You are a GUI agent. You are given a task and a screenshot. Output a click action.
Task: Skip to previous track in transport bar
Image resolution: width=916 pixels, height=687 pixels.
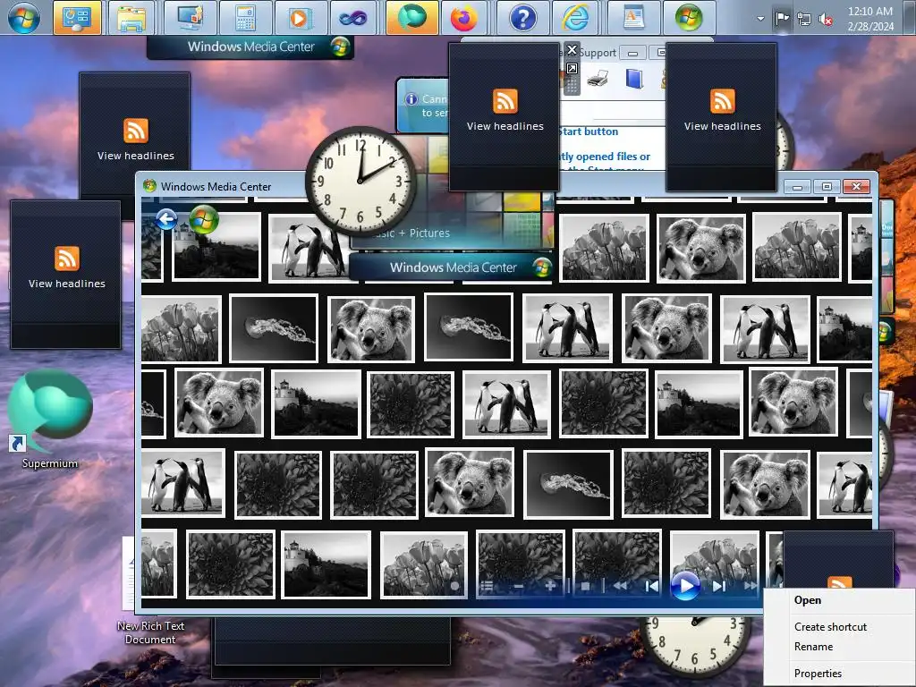tap(652, 586)
